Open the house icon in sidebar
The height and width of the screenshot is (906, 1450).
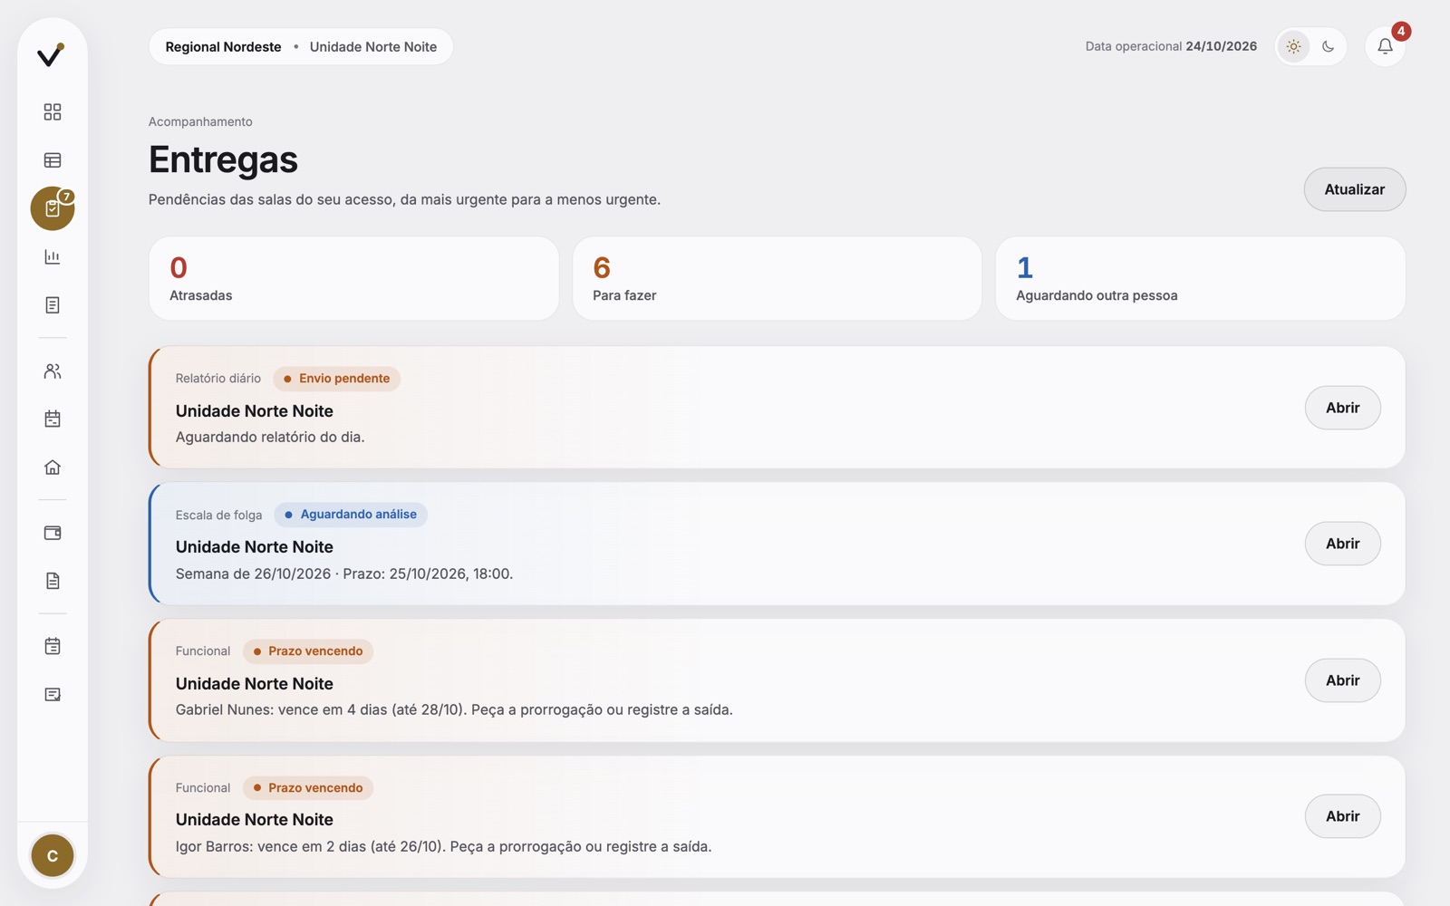click(53, 467)
